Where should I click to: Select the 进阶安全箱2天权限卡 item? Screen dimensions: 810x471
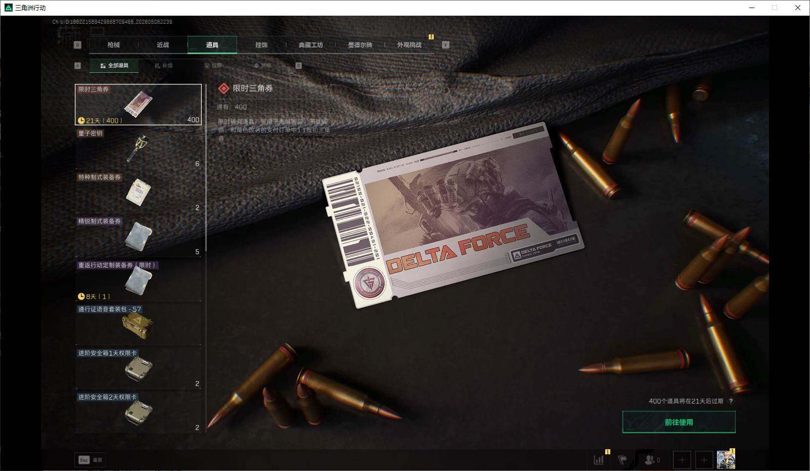pos(138,412)
